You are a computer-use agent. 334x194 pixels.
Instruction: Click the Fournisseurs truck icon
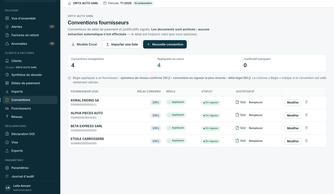(7, 108)
